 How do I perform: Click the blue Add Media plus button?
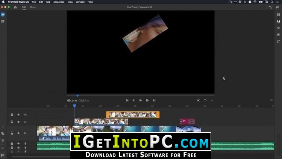tap(3, 15)
